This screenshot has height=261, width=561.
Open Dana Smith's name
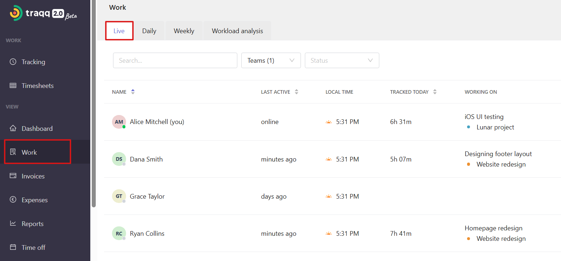[146, 159]
